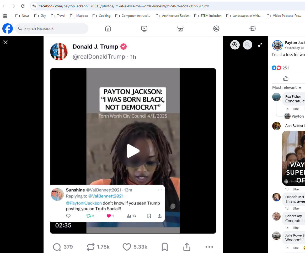This screenshot has width=305, height=253.
Task: Open the Cooking bookmarks folder
Action: pyautogui.click(x=101, y=16)
